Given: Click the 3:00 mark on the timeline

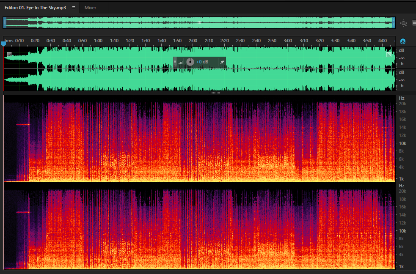Looking at the screenshot, I should point(288,41).
